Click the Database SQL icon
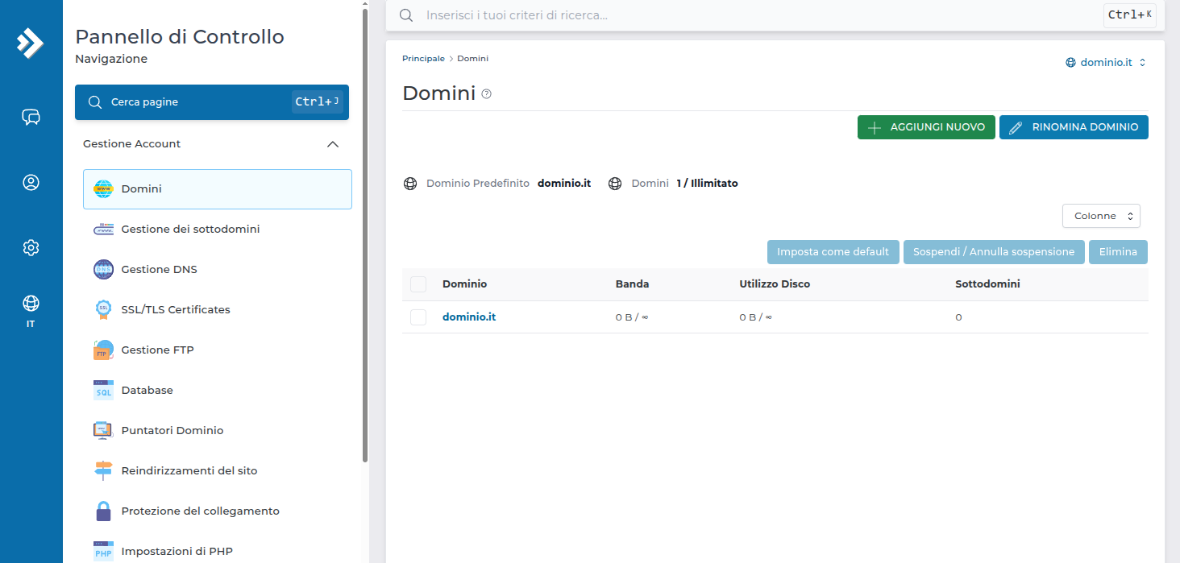Image resolution: width=1180 pixels, height=563 pixels. (x=103, y=391)
